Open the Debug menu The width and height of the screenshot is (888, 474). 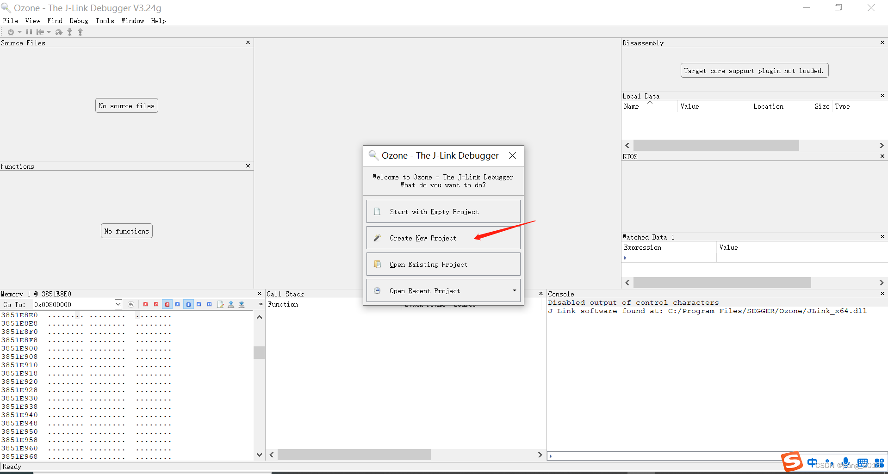click(x=79, y=21)
